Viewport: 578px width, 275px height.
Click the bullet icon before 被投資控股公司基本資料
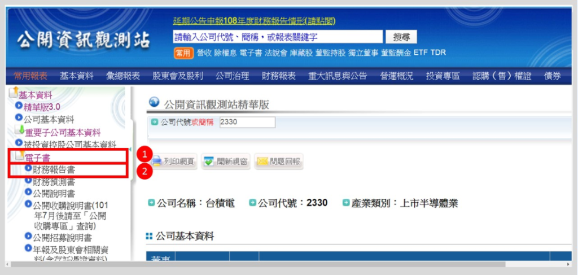[x=19, y=142]
